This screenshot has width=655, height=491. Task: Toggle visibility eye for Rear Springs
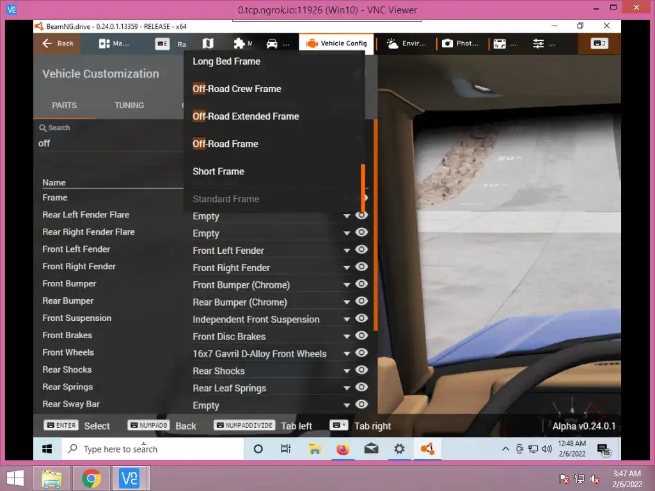(361, 387)
